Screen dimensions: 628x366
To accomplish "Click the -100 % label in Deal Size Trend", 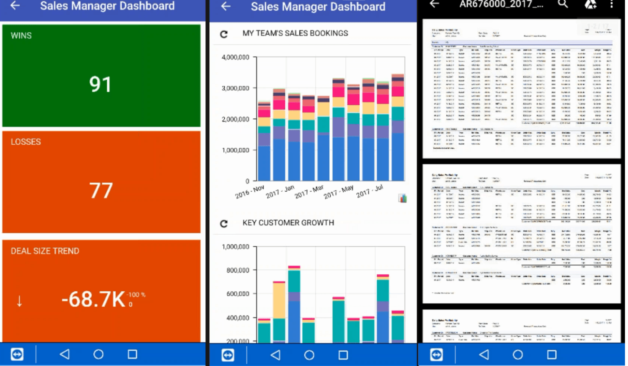I will pos(136,295).
